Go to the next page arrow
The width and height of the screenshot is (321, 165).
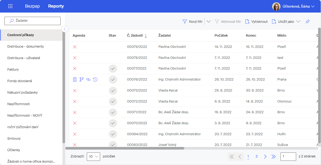pyautogui.click(x=265, y=157)
